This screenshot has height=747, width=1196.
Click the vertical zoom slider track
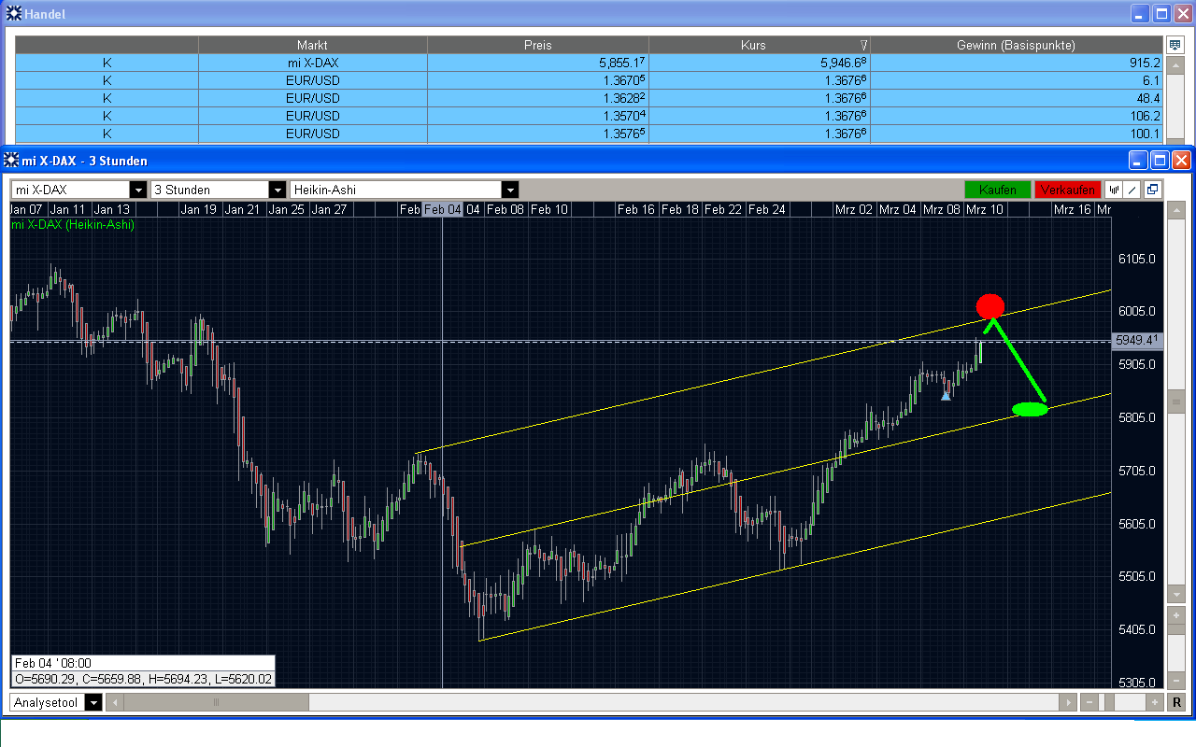click(1176, 646)
